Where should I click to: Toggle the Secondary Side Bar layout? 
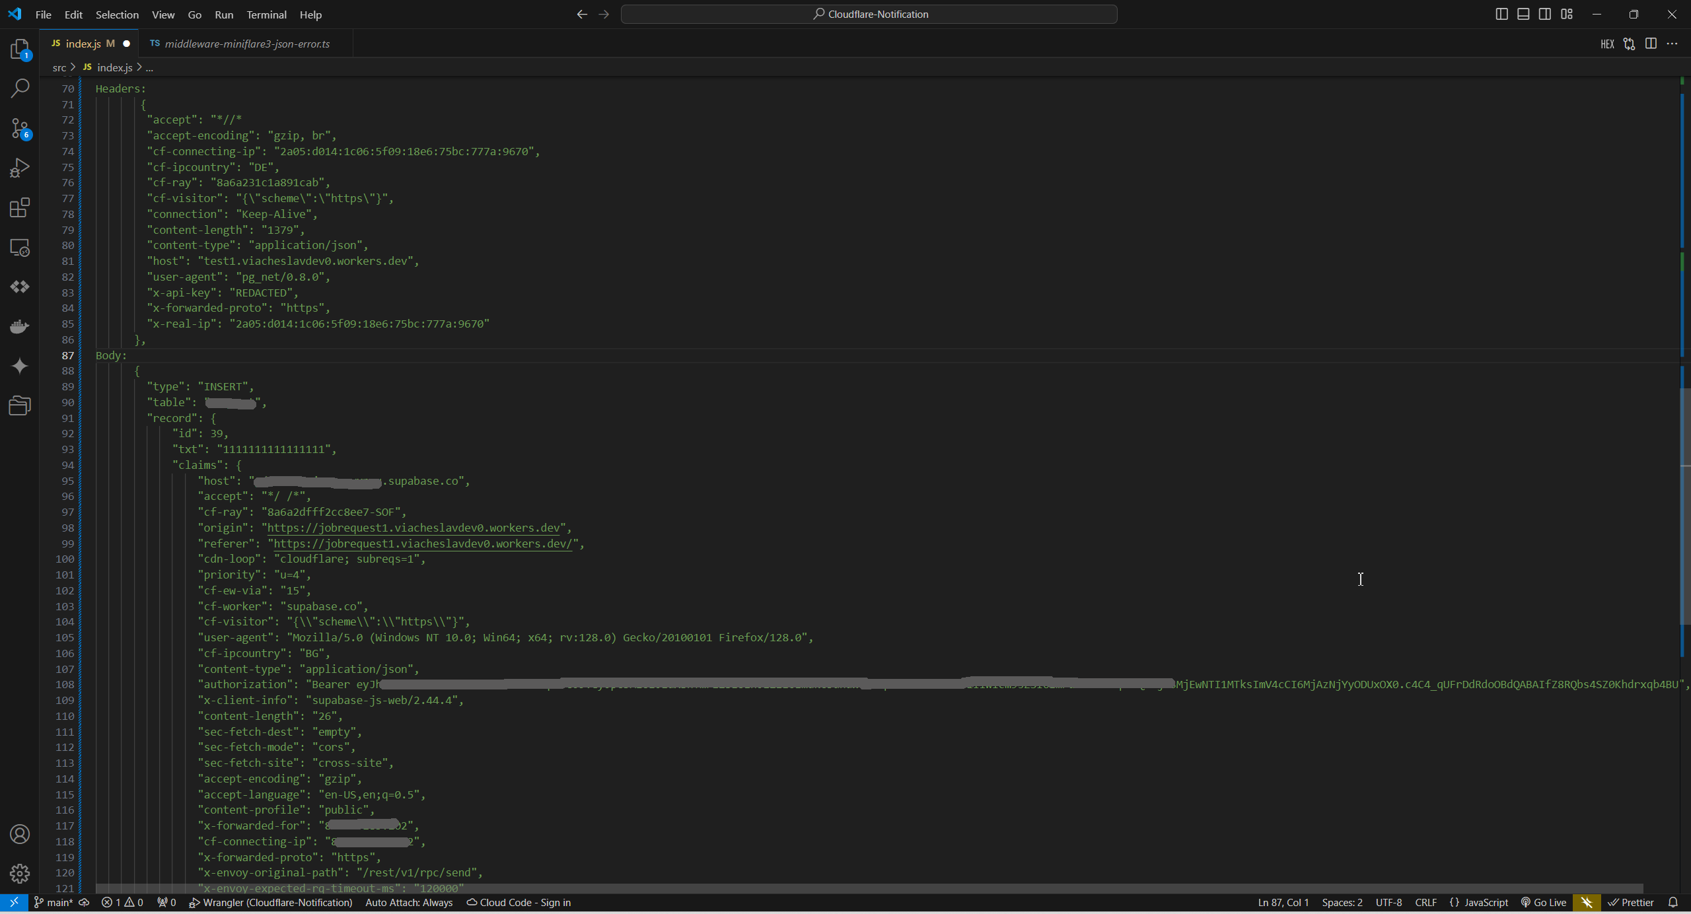(1545, 14)
